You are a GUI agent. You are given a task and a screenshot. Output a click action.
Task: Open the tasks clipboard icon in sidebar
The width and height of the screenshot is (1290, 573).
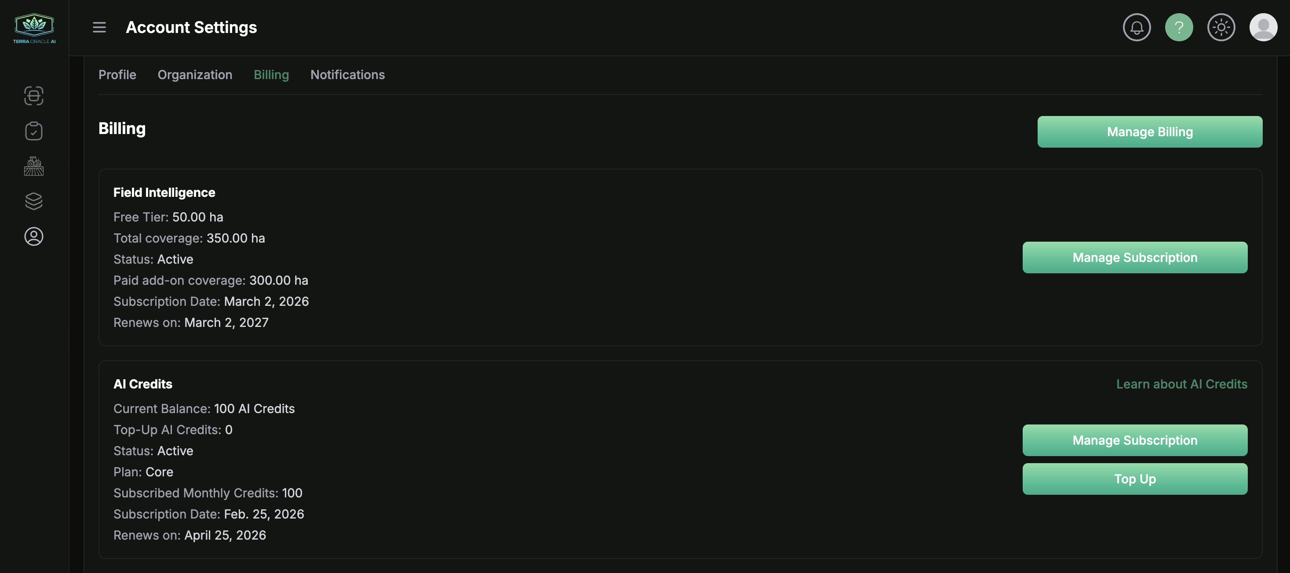point(33,131)
